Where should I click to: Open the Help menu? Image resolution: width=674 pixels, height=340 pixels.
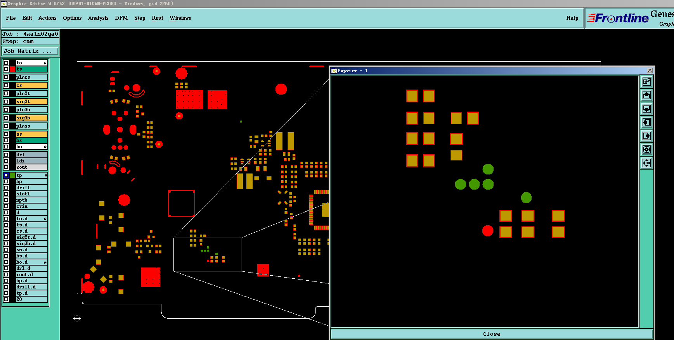click(x=572, y=18)
